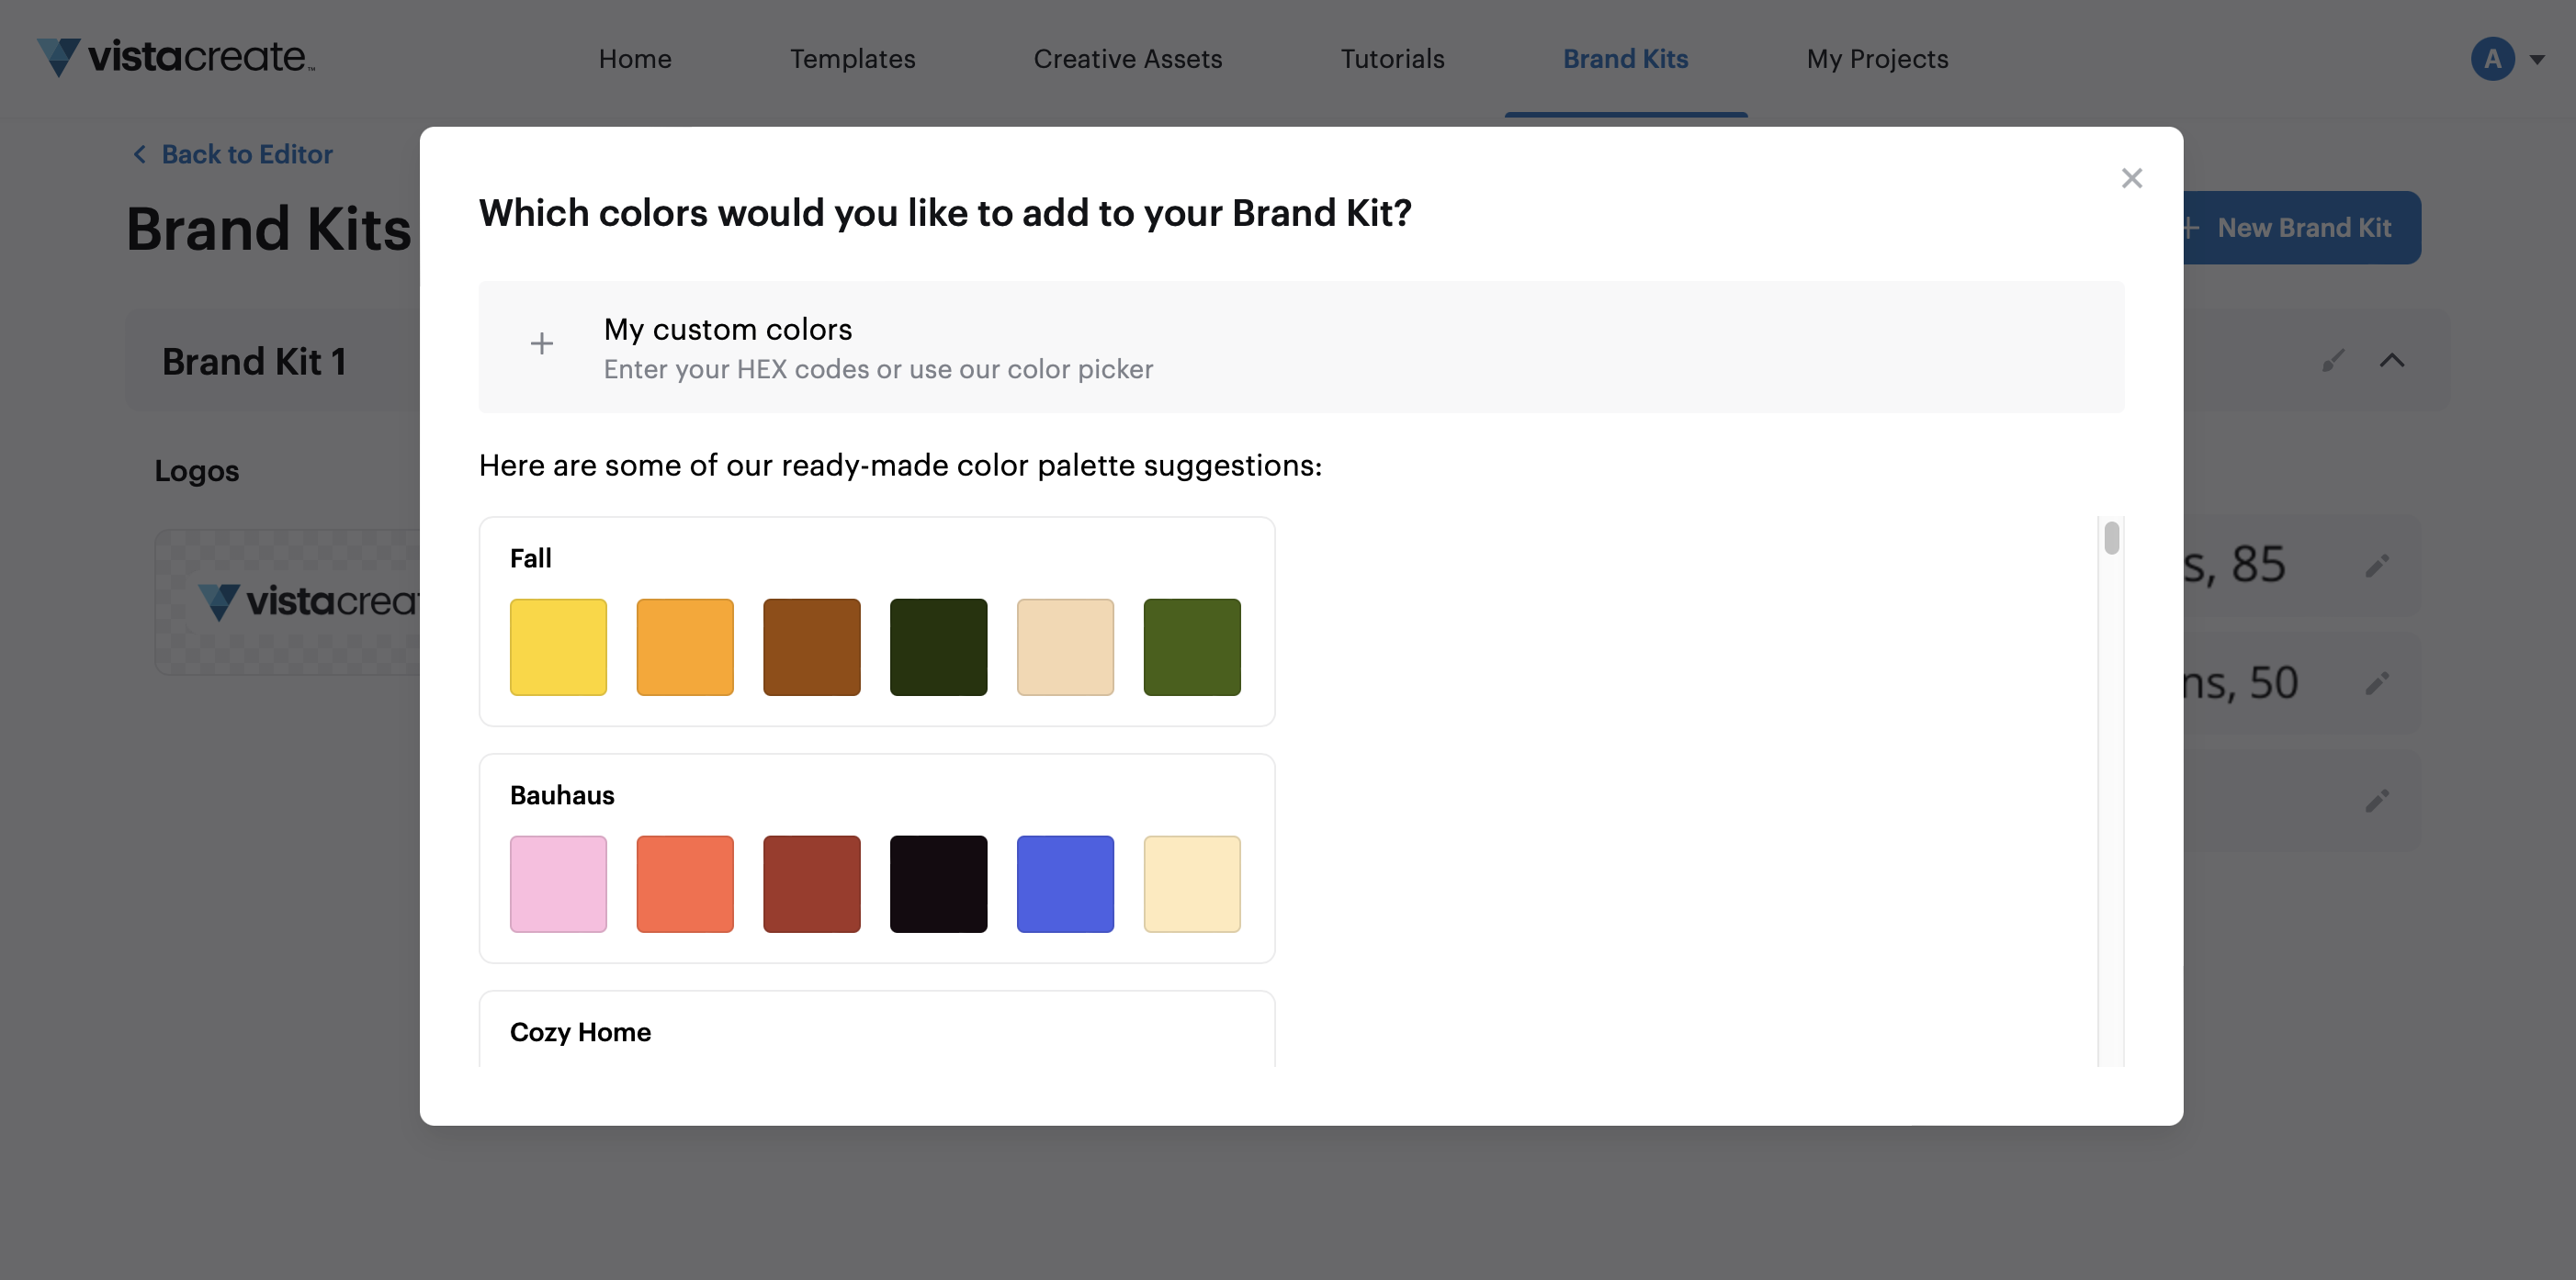Open the My Projects tab

coord(1877,59)
